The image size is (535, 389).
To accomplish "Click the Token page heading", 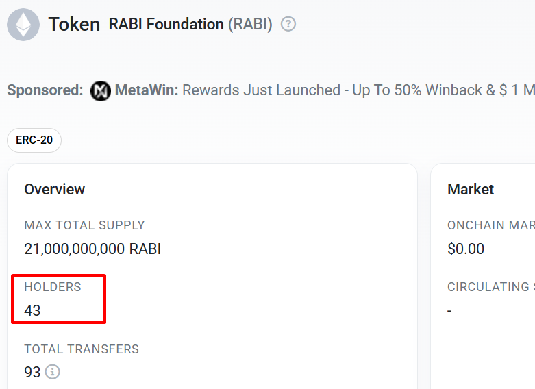I will [74, 25].
